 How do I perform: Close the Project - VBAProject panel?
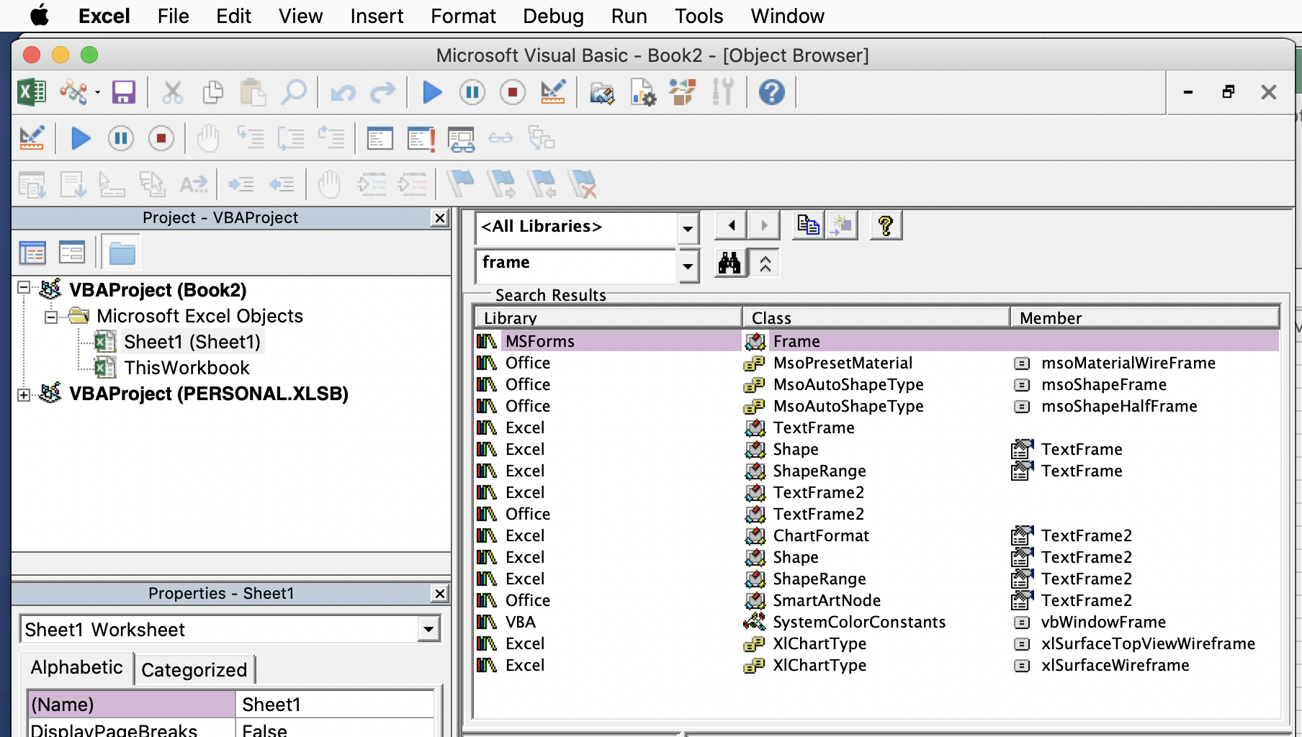tap(439, 218)
